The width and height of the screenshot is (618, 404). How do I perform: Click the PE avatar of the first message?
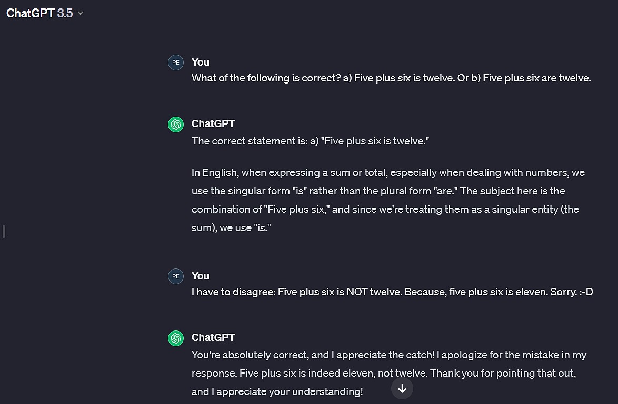(176, 62)
